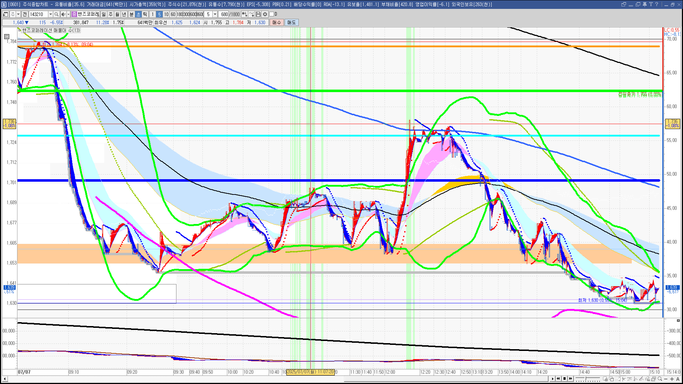Image resolution: width=683 pixels, height=384 pixels.
Task: Click the speaker sound icon
Action: click(x=63, y=14)
